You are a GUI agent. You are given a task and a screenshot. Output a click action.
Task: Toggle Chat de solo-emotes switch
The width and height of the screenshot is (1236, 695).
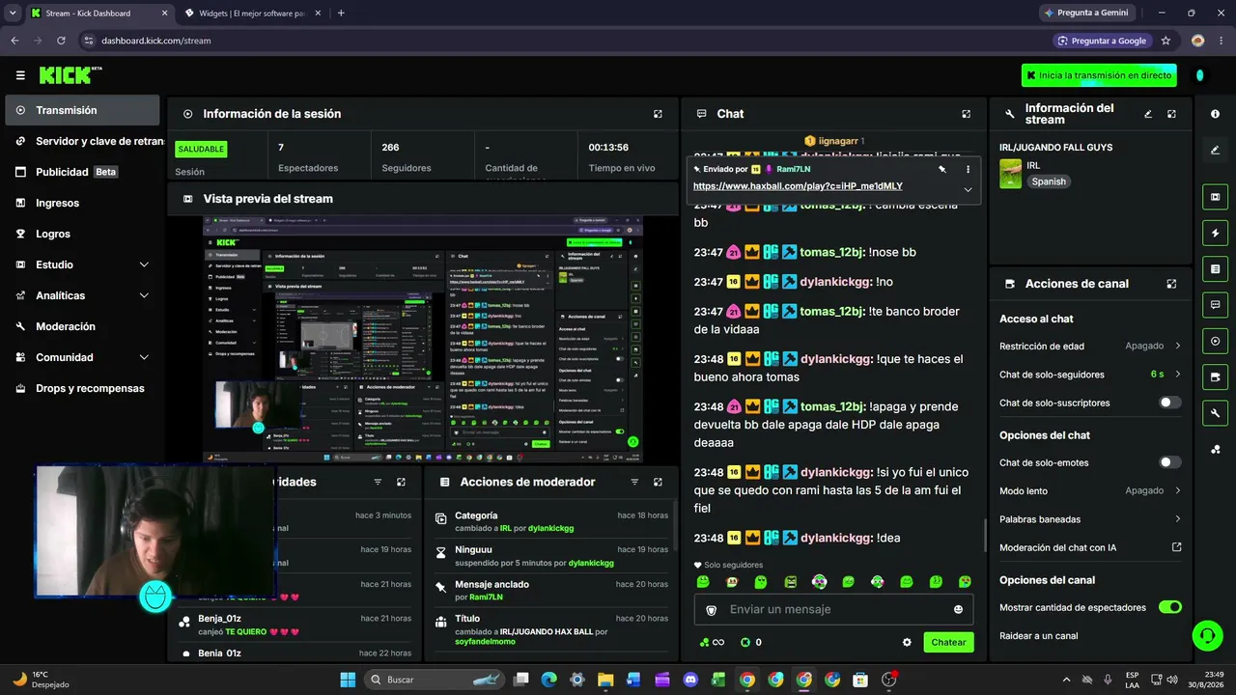[x=1169, y=462]
